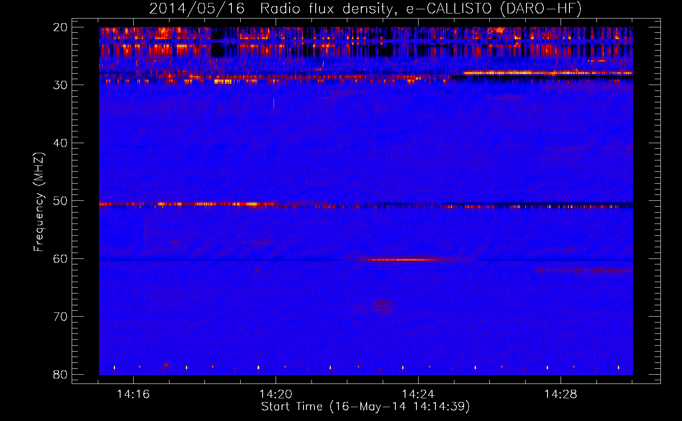
Task: Click the time tick label "14:28"
Action: [561, 394]
